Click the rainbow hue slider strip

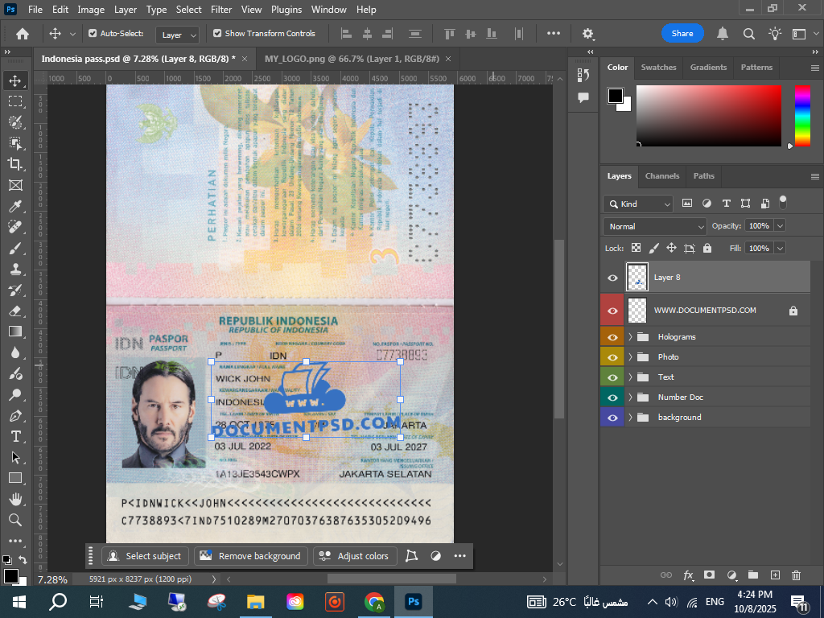pyautogui.click(x=802, y=115)
